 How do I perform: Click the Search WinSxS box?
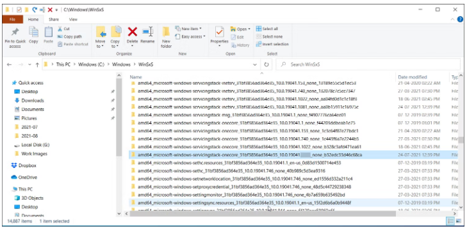(368, 64)
